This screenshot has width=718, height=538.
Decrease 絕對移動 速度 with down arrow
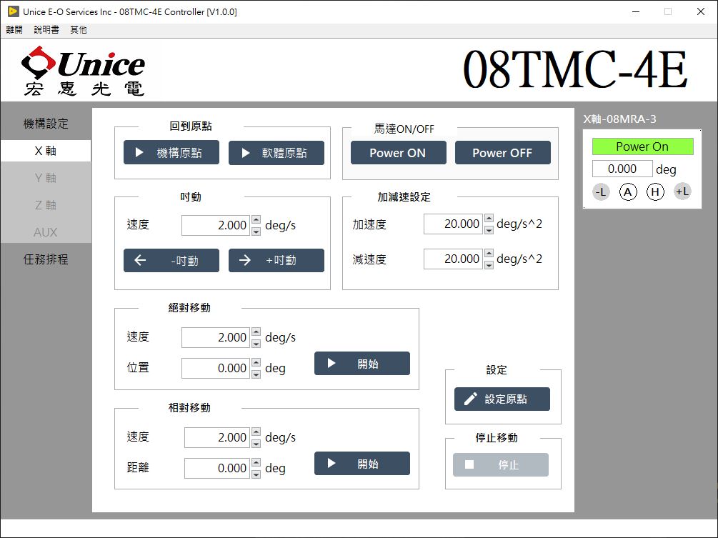click(x=256, y=343)
